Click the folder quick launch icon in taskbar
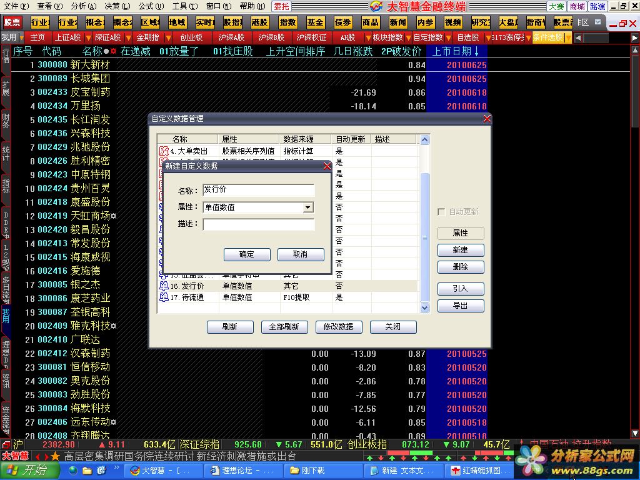This screenshot has height=480, width=640. pyautogui.click(x=87, y=471)
